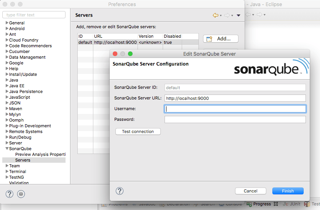This screenshot has height=210, width=320.
Task: Select Servers under SonarQube
Action: pyautogui.click(x=22, y=160)
